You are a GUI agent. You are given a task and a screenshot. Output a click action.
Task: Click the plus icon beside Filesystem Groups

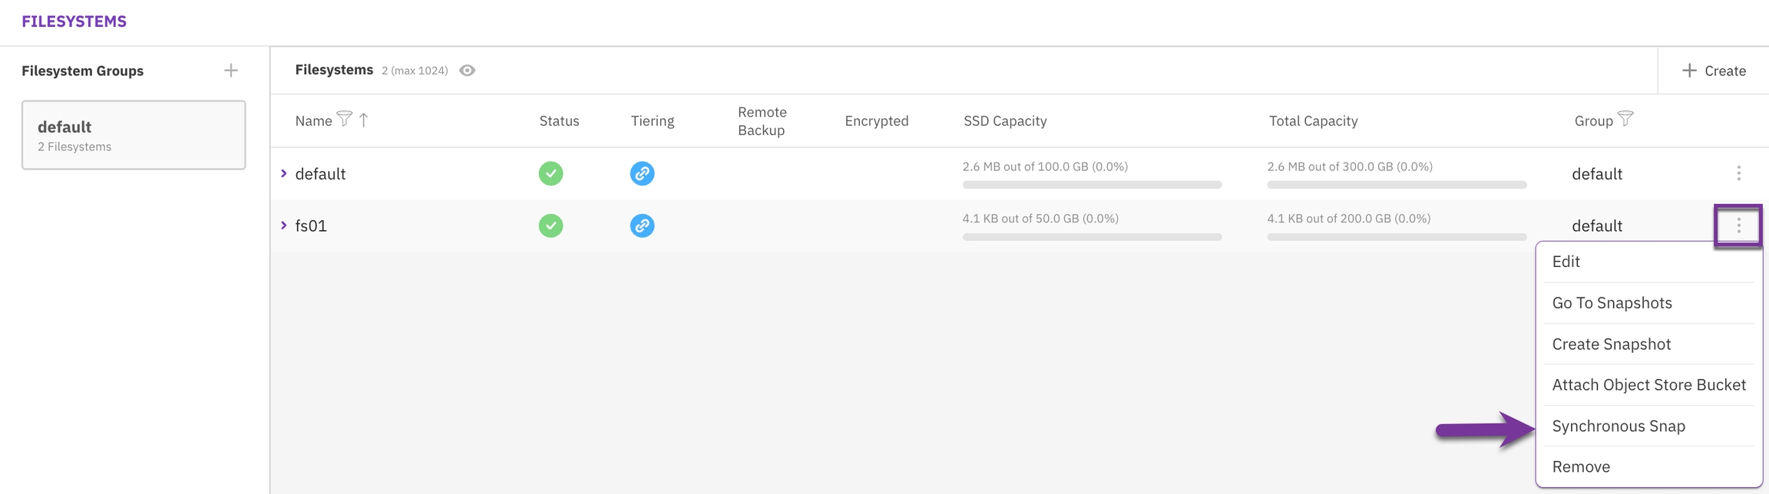click(x=230, y=71)
